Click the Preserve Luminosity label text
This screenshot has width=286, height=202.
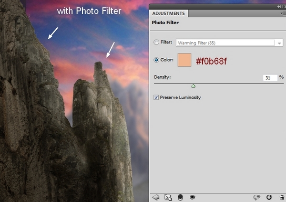click(x=180, y=97)
